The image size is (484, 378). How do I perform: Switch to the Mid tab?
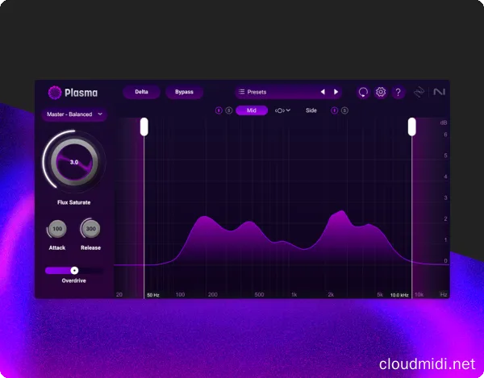(x=251, y=110)
